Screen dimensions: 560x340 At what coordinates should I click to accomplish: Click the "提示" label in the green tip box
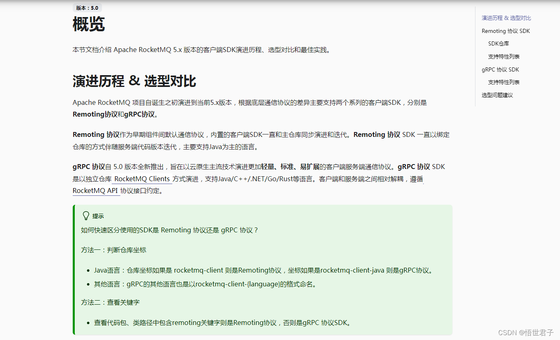(99, 216)
